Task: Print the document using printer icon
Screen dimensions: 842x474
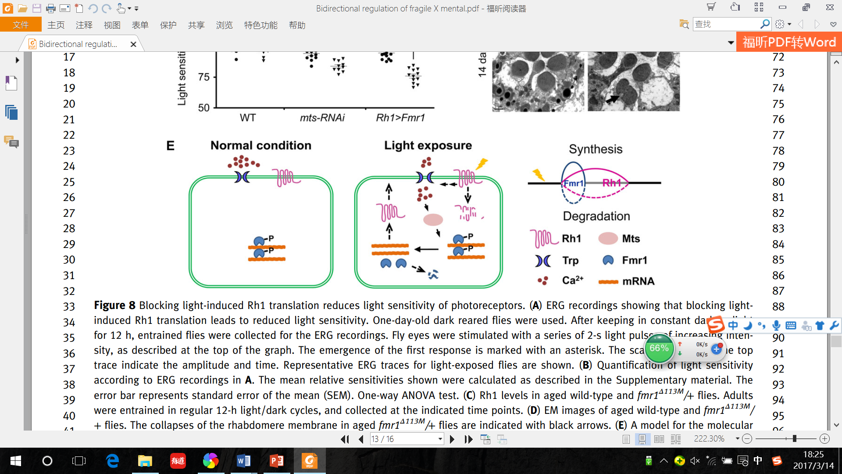Action: [x=51, y=8]
